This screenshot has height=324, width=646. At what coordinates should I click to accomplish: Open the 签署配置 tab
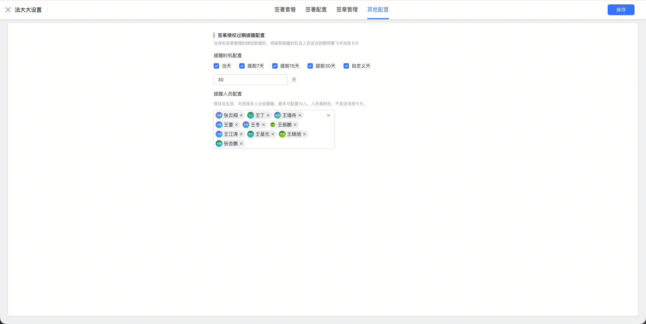point(316,10)
